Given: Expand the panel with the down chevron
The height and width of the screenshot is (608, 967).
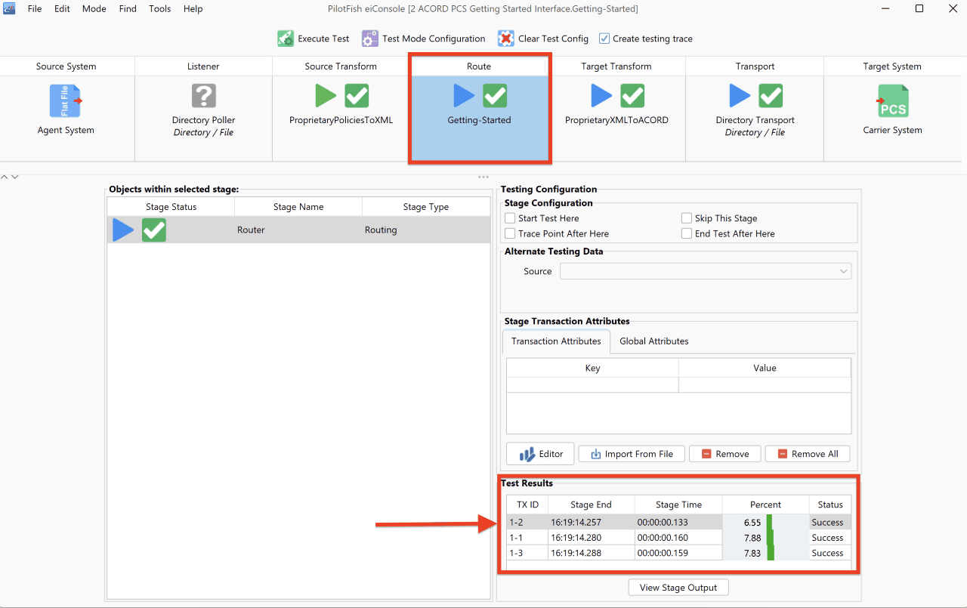Looking at the screenshot, I should pyautogui.click(x=14, y=177).
